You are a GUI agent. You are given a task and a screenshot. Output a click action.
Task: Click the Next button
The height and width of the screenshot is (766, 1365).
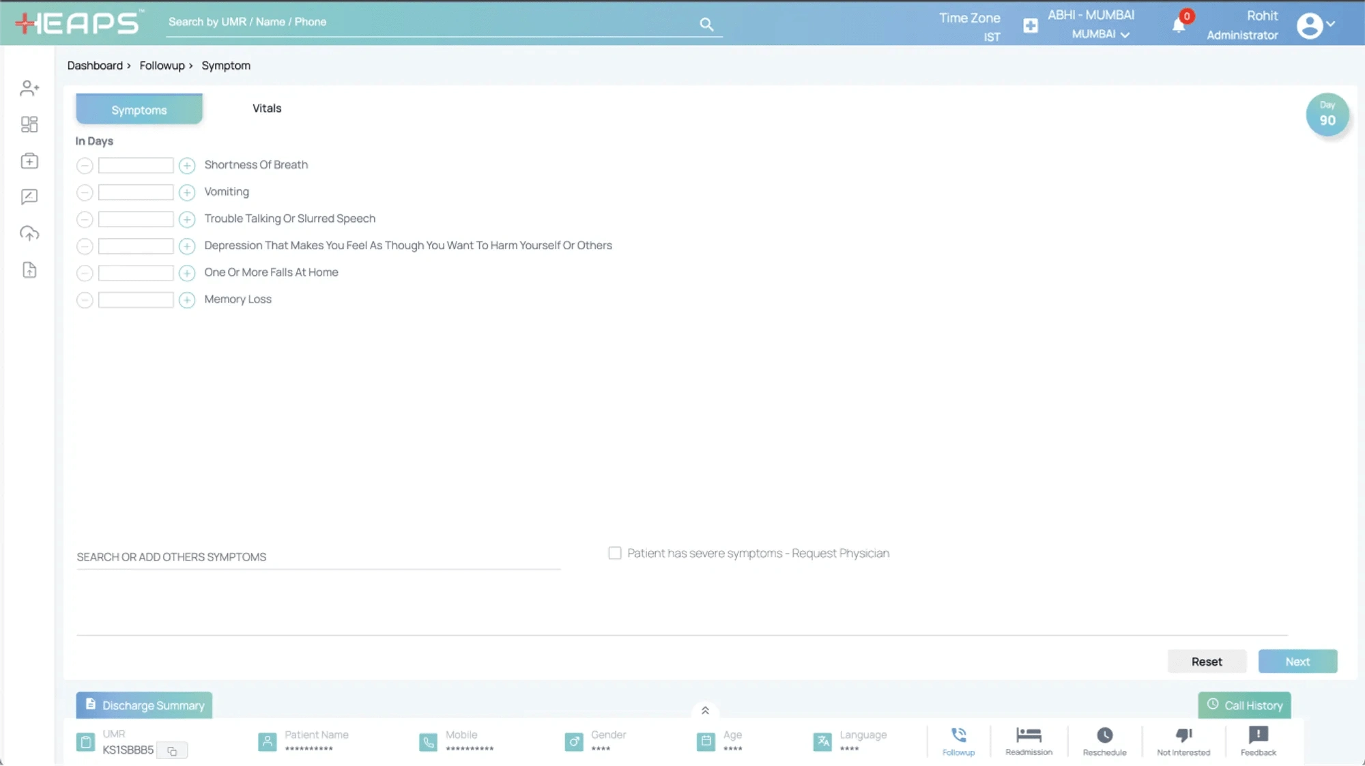click(1297, 662)
